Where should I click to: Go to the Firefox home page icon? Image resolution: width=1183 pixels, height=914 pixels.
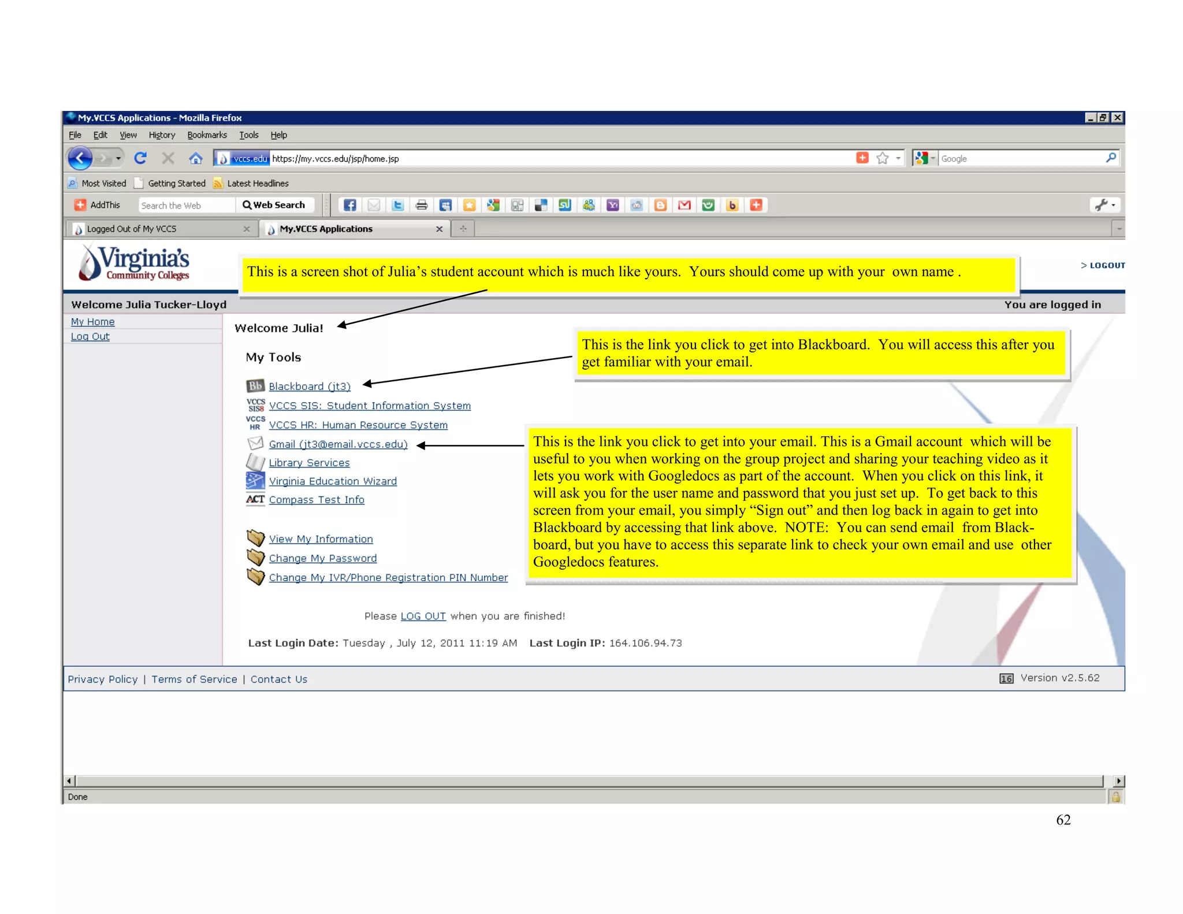pyautogui.click(x=196, y=158)
